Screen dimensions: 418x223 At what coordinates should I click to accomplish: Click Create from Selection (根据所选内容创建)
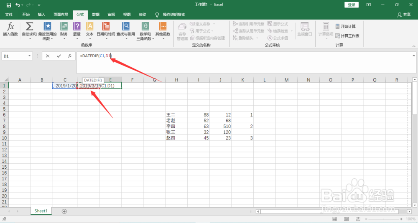pyautogui.click(x=207, y=38)
